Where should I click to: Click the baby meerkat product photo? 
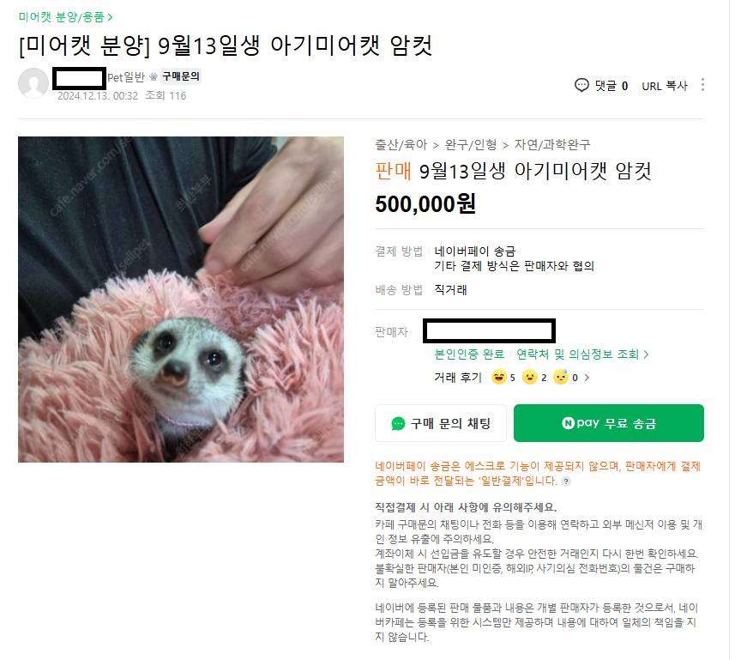pos(181,300)
